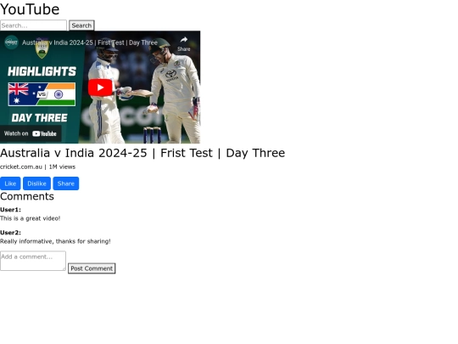This screenshot has height=344, width=458.
Task: Click the Add a comment text area
Action: click(33, 261)
